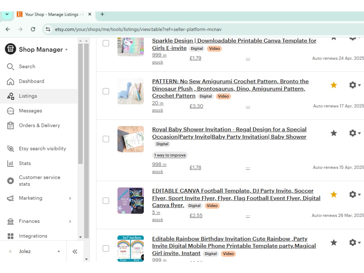Expand the Marketing submenu chevron
The height and width of the screenshot is (273, 364).
point(70,198)
